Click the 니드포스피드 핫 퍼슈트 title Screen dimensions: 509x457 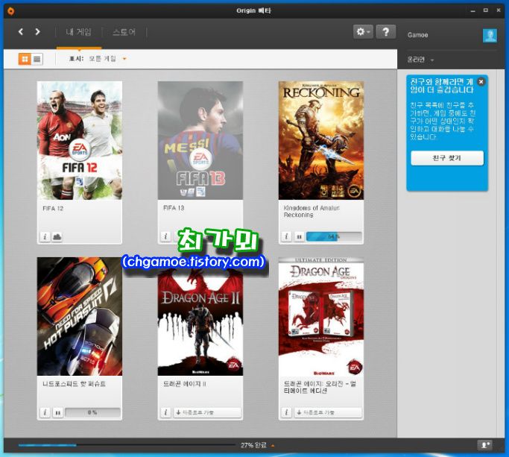point(74,384)
